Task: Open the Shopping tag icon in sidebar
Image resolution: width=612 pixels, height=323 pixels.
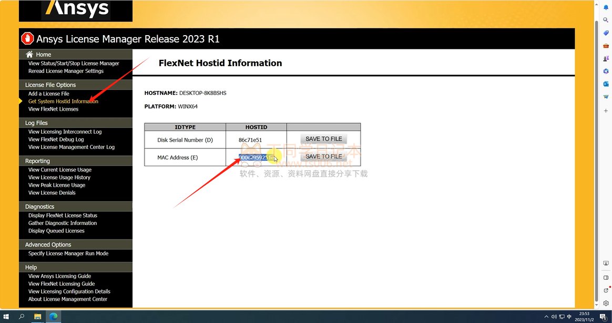Action: click(x=606, y=33)
